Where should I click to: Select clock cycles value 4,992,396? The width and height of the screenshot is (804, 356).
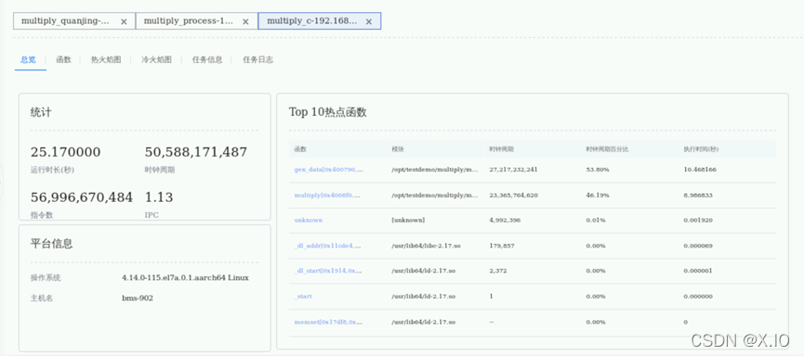pos(505,220)
